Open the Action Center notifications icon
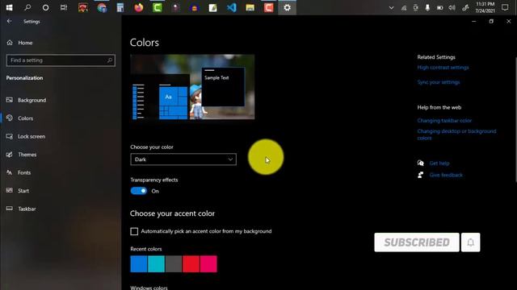517x290 pixels. (x=505, y=7)
